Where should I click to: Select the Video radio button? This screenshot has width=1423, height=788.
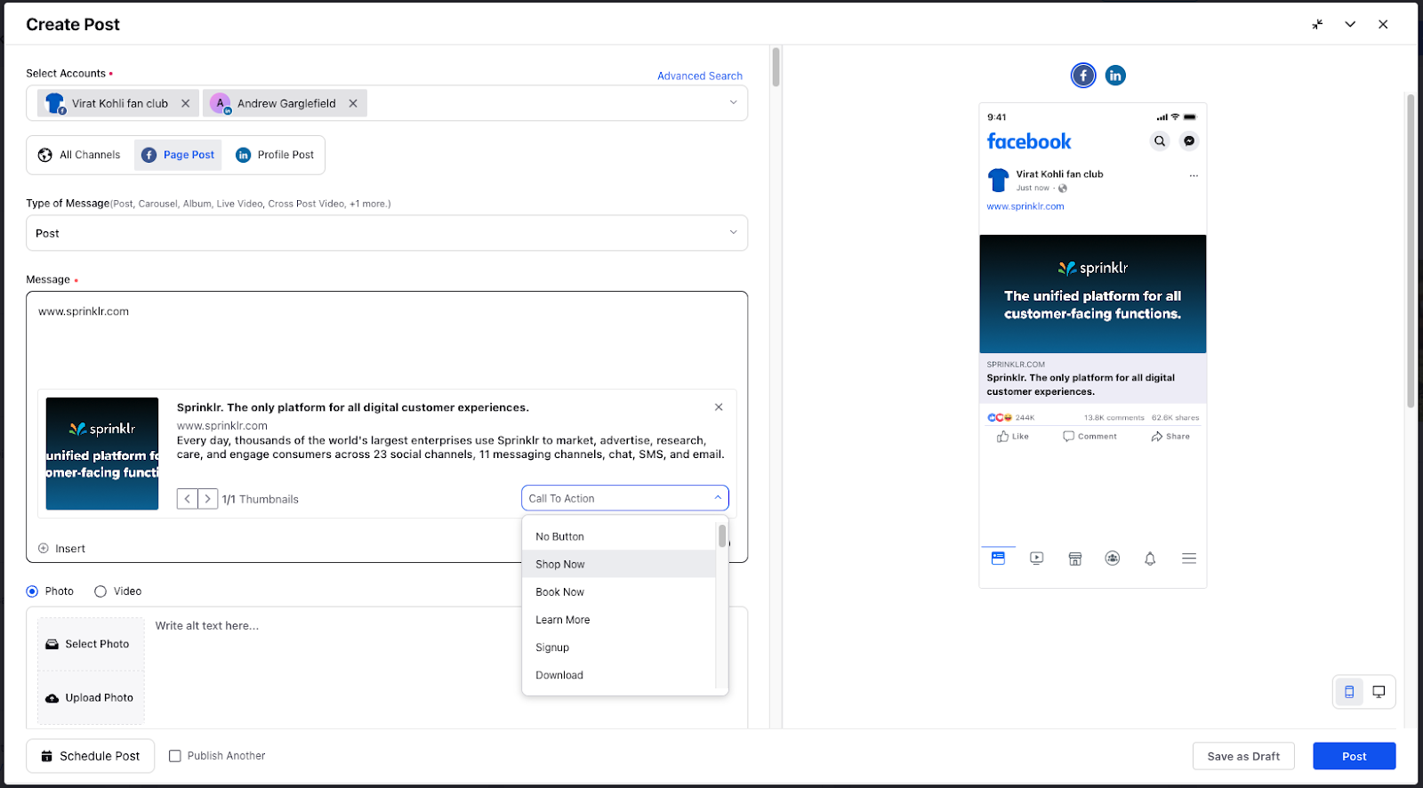point(100,591)
